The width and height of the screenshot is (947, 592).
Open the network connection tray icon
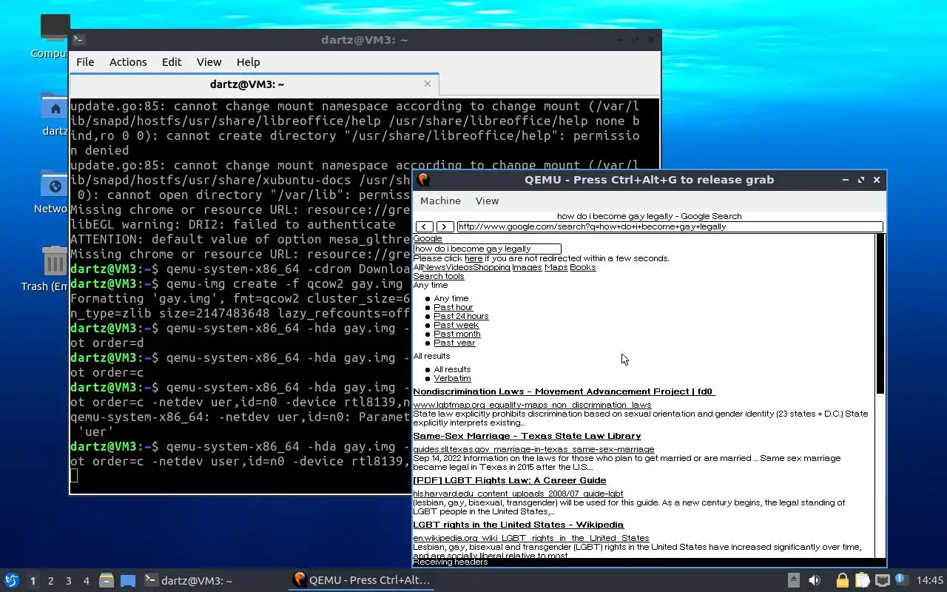click(882, 581)
